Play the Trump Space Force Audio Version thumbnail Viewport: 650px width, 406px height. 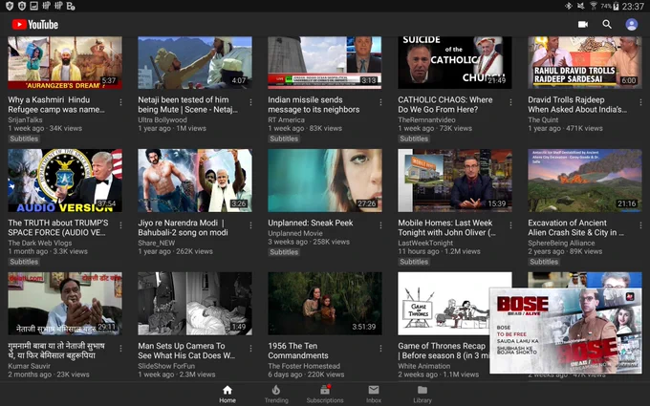pos(65,181)
